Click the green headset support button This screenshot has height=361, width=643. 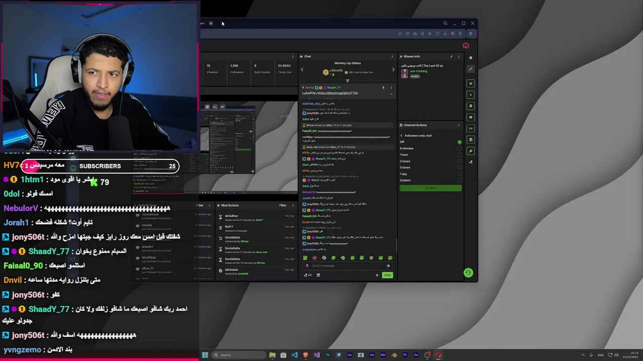tap(468, 273)
